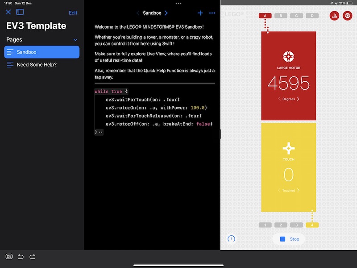Click the while keyword in code

tap(101, 92)
